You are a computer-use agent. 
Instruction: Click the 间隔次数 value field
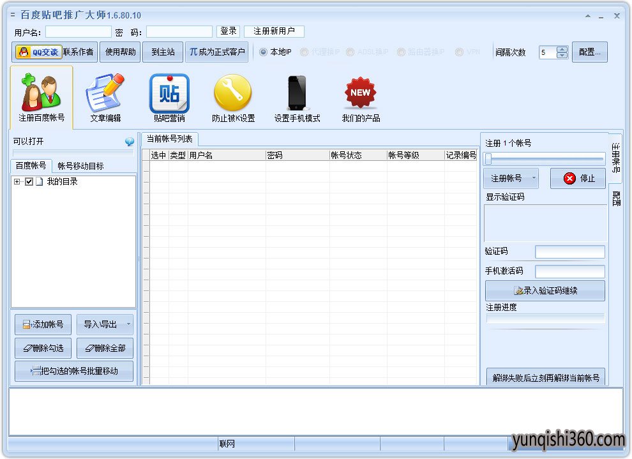click(x=548, y=52)
